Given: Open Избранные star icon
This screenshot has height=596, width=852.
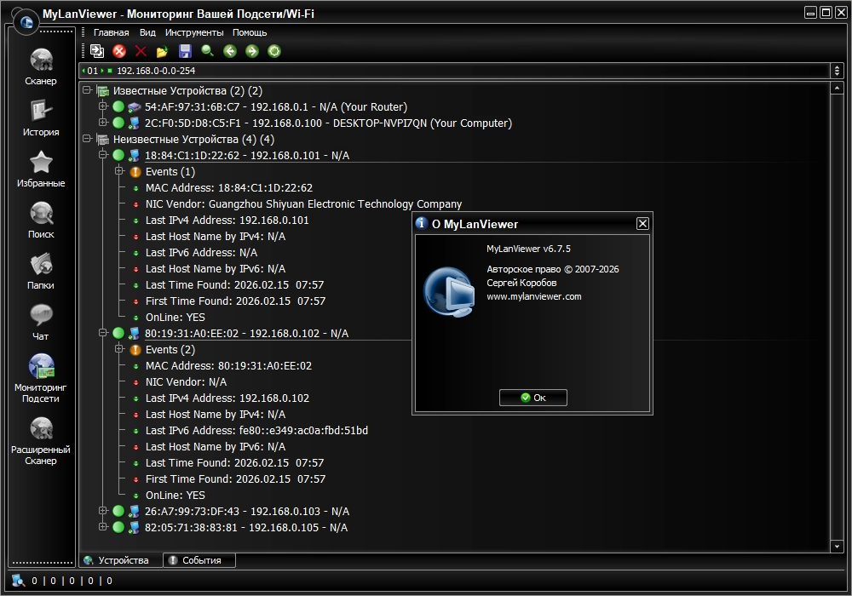Looking at the screenshot, I should tap(41, 169).
